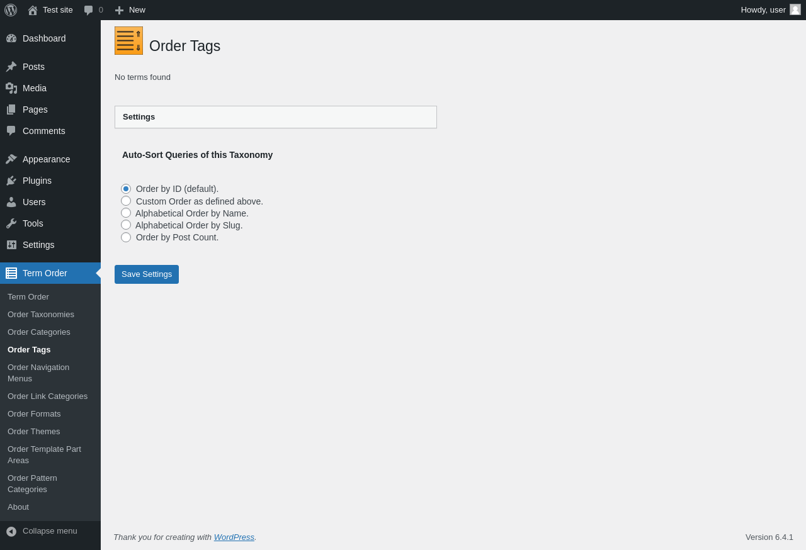Viewport: 806px width, 550px height.
Task: Open the comments bubble in admin bar
Action: pos(89,10)
